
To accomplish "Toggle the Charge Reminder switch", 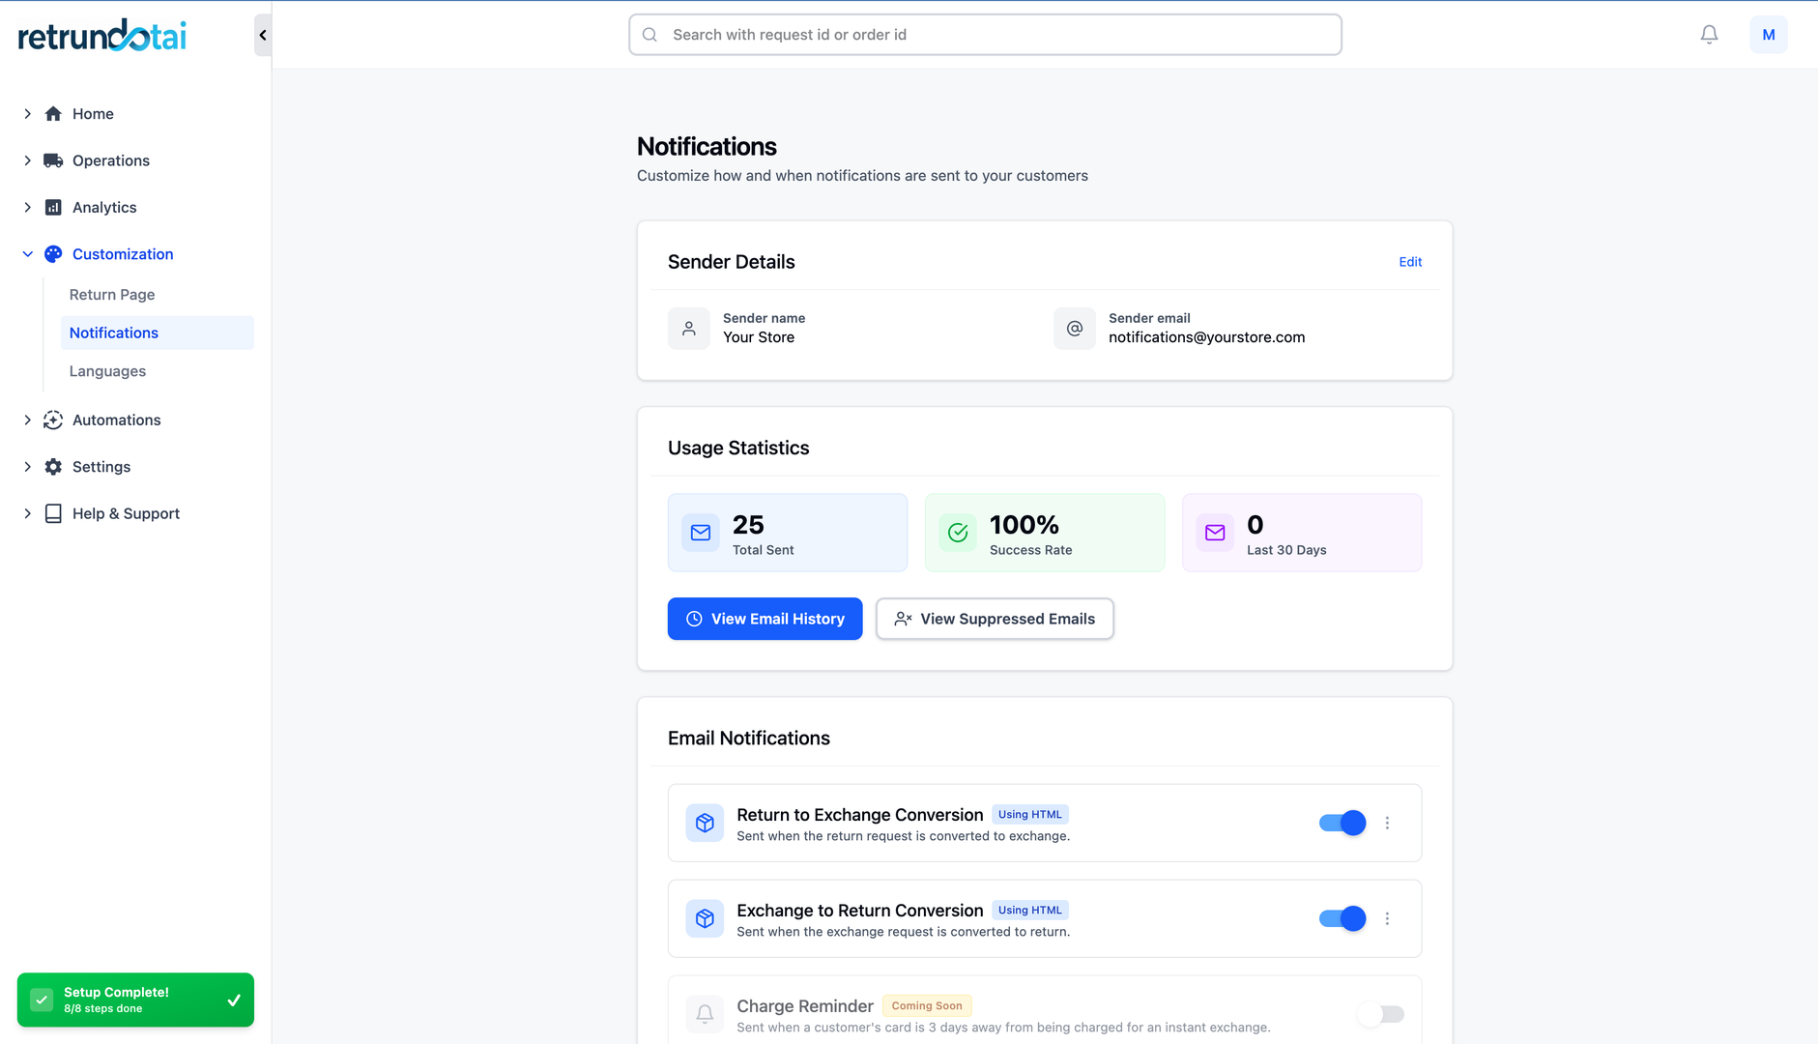I will click(x=1381, y=1014).
